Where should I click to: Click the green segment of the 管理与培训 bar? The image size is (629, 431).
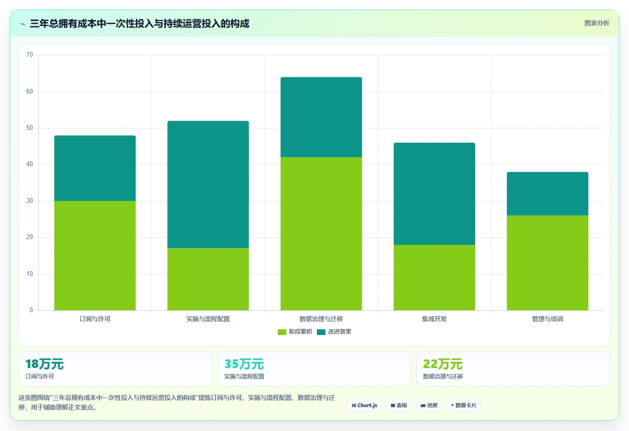tap(547, 263)
